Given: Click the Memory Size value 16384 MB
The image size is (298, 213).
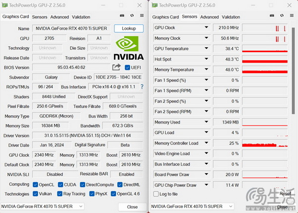Looking at the screenshot, I should tap(51, 126).
